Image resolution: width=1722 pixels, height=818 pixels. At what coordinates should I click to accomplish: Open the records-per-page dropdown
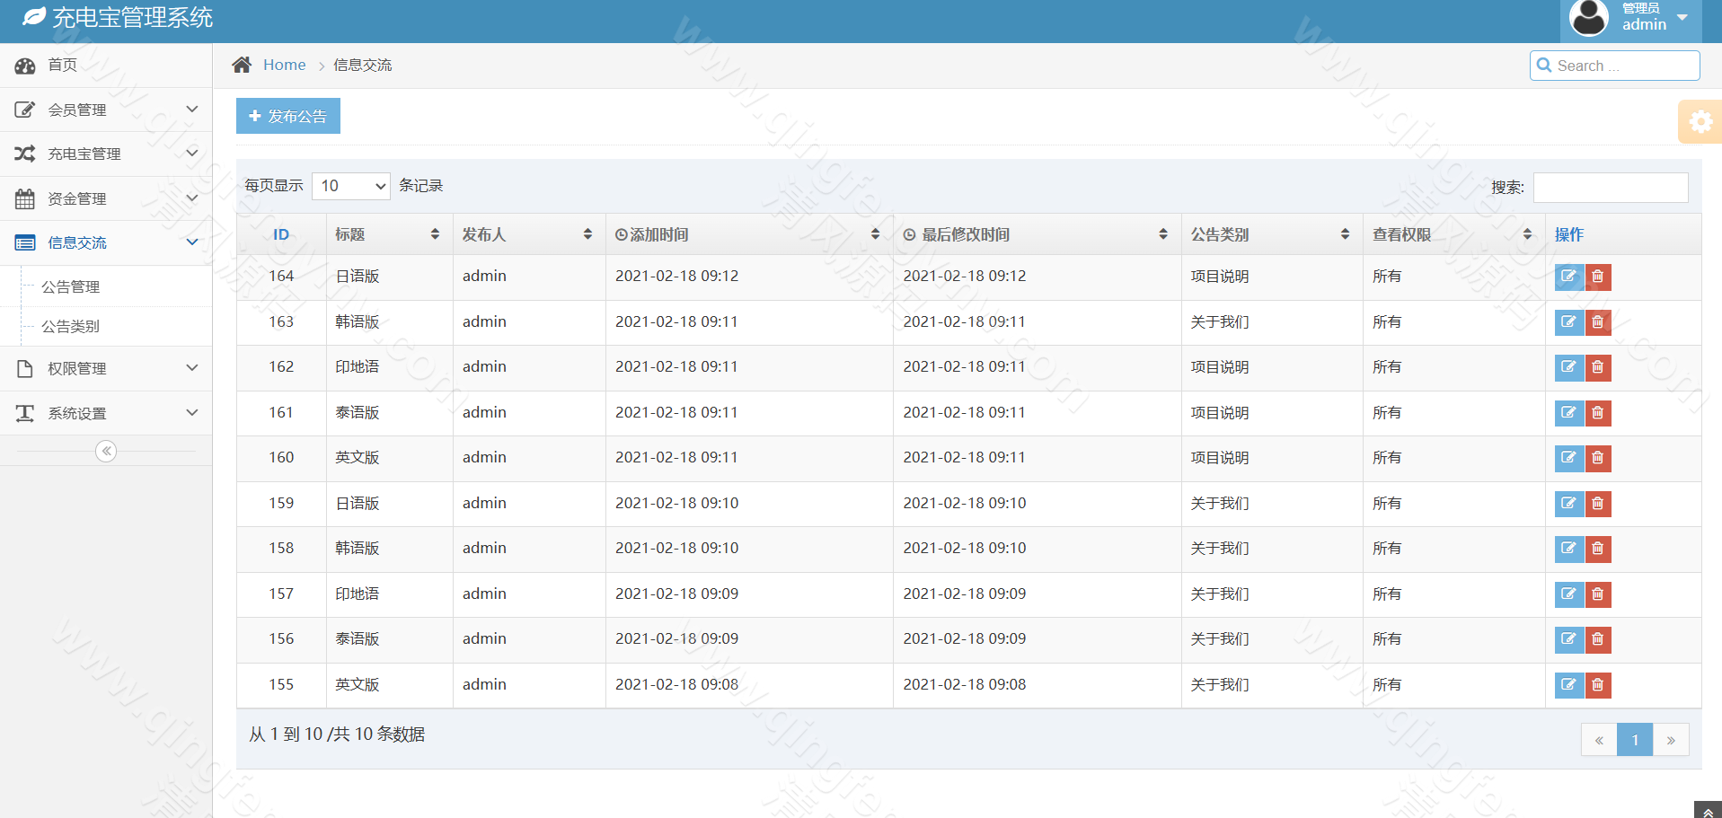(351, 186)
